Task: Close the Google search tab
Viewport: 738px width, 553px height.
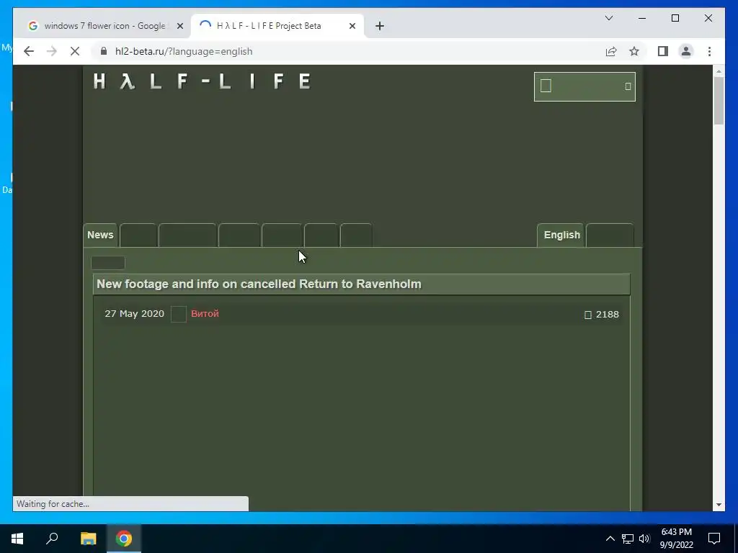Action: (x=179, y=26)
